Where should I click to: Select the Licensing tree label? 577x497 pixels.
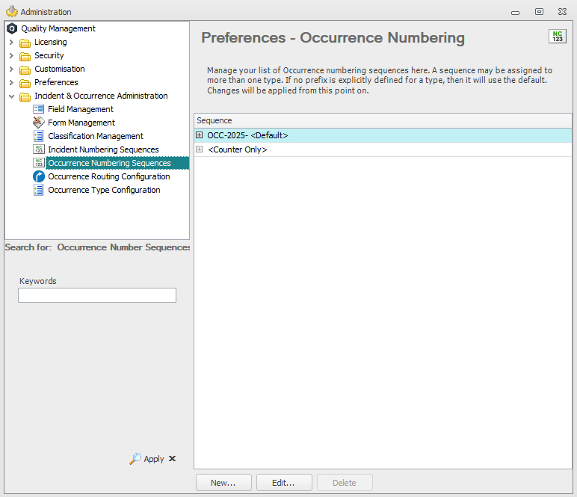point(51,42)
